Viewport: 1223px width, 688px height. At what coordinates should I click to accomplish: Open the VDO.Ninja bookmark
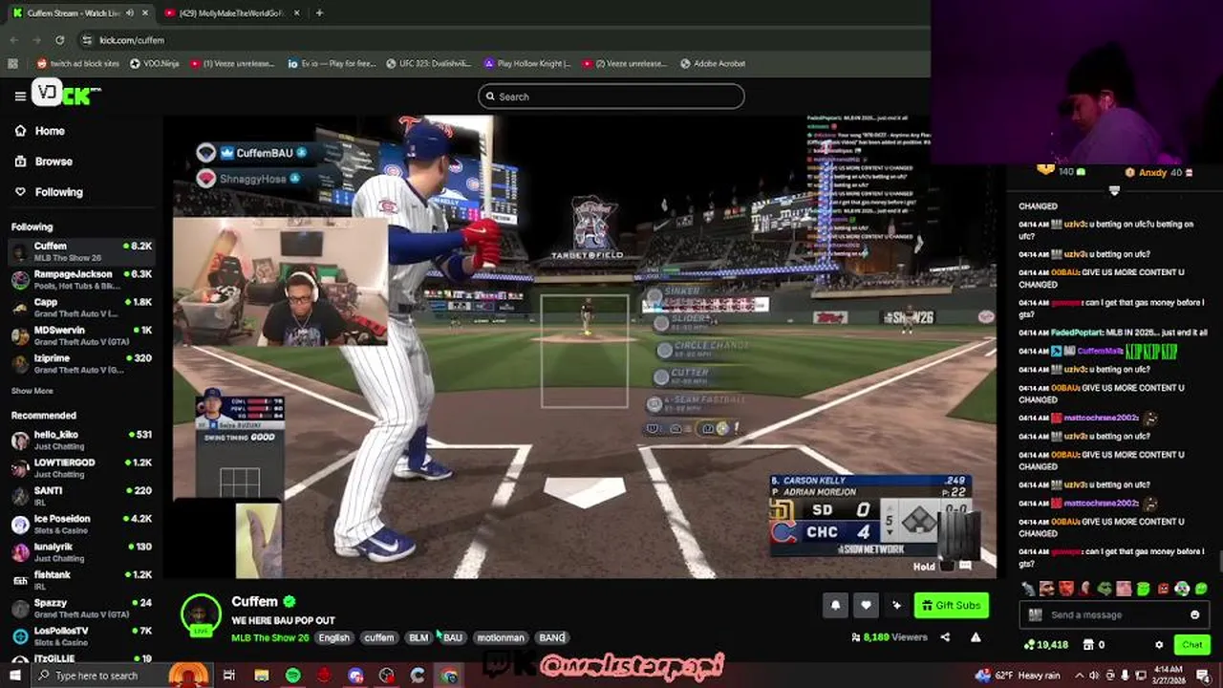(155, 63)
